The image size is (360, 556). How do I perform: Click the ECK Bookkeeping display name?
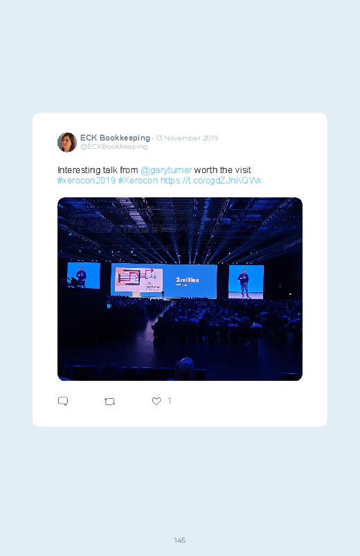pos(115,138)
